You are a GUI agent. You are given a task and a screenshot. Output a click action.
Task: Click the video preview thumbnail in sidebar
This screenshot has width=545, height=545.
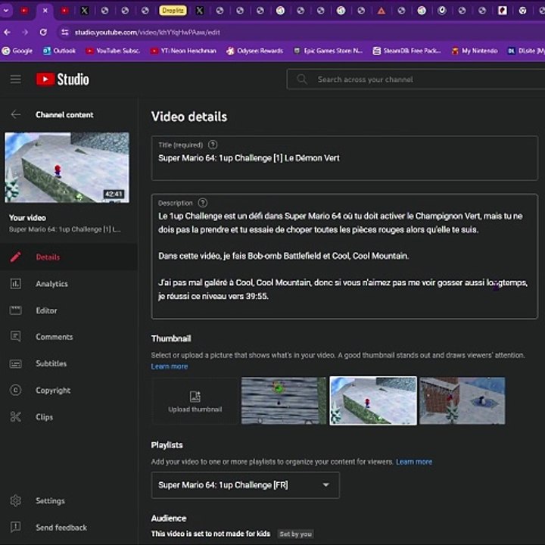(67, 167)
